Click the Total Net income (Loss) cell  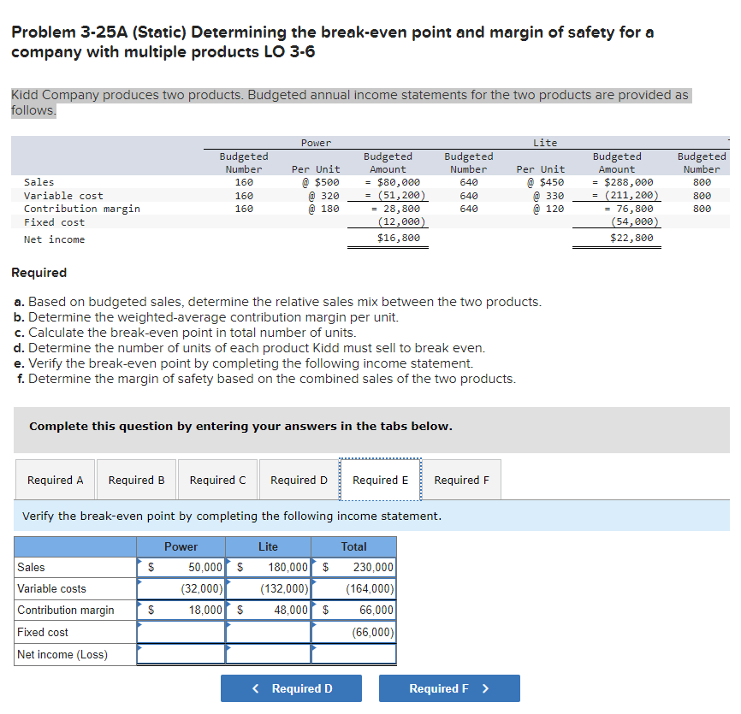[x=353, y=654]
